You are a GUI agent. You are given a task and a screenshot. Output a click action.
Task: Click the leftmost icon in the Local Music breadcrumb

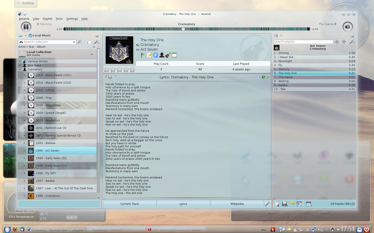21,36
